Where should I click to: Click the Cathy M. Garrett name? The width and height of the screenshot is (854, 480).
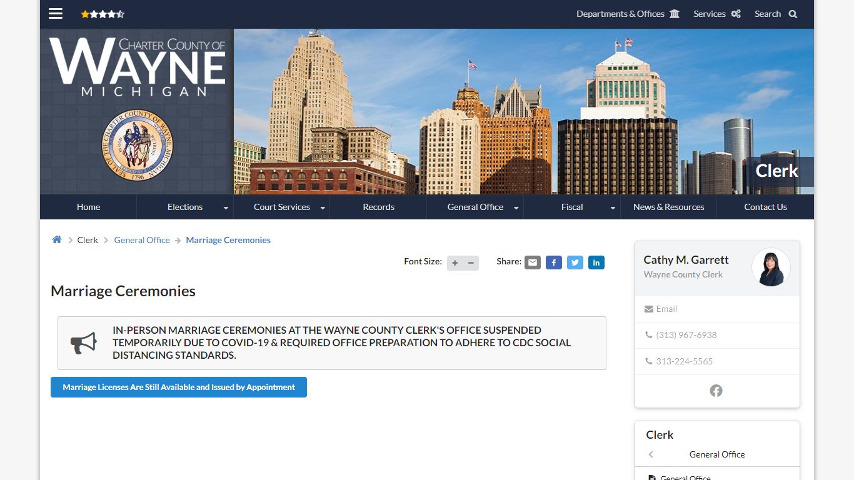(686, 259)
